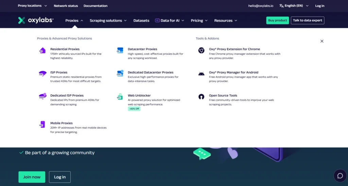Viewport: 348px width, 186px height.
Task: Open Network status page
Action: [66, 6]
